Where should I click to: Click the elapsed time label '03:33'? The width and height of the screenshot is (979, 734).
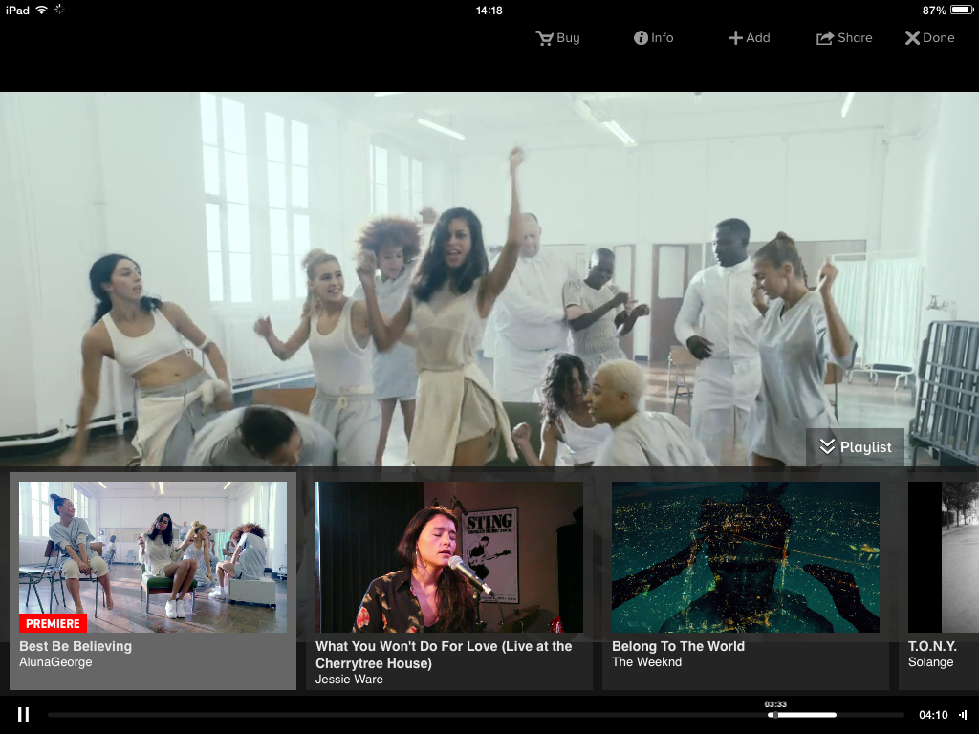coord(775,704)
